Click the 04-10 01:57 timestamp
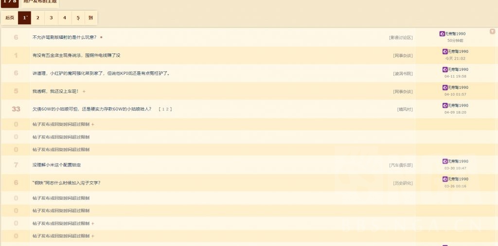 tap(455, 95)
